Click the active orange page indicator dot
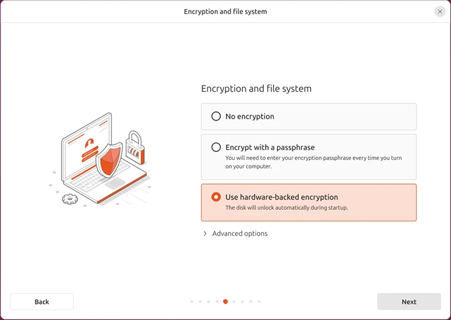This screenshot has height=320, width=451. (225, 301)
